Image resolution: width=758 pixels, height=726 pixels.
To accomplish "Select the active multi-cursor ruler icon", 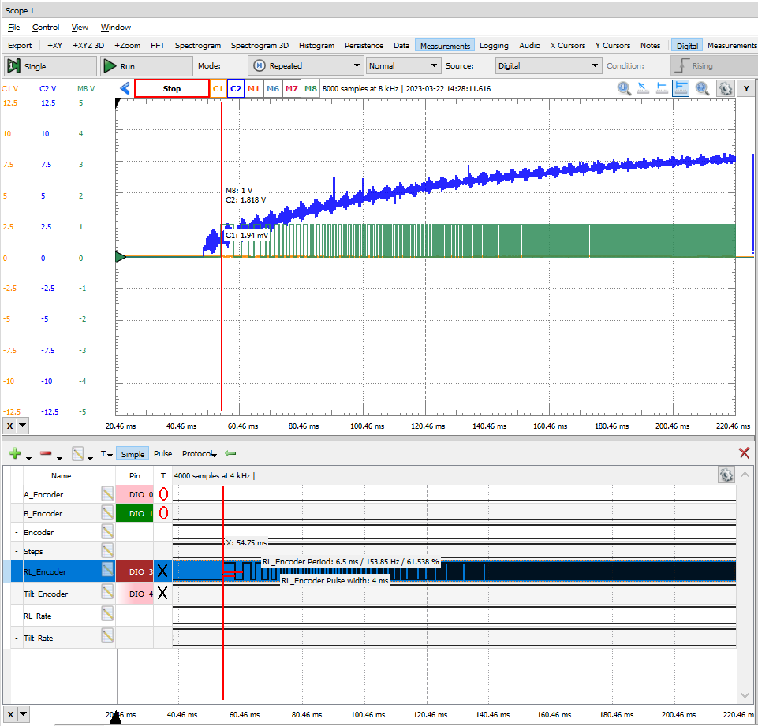I will [x=681, y=88].
